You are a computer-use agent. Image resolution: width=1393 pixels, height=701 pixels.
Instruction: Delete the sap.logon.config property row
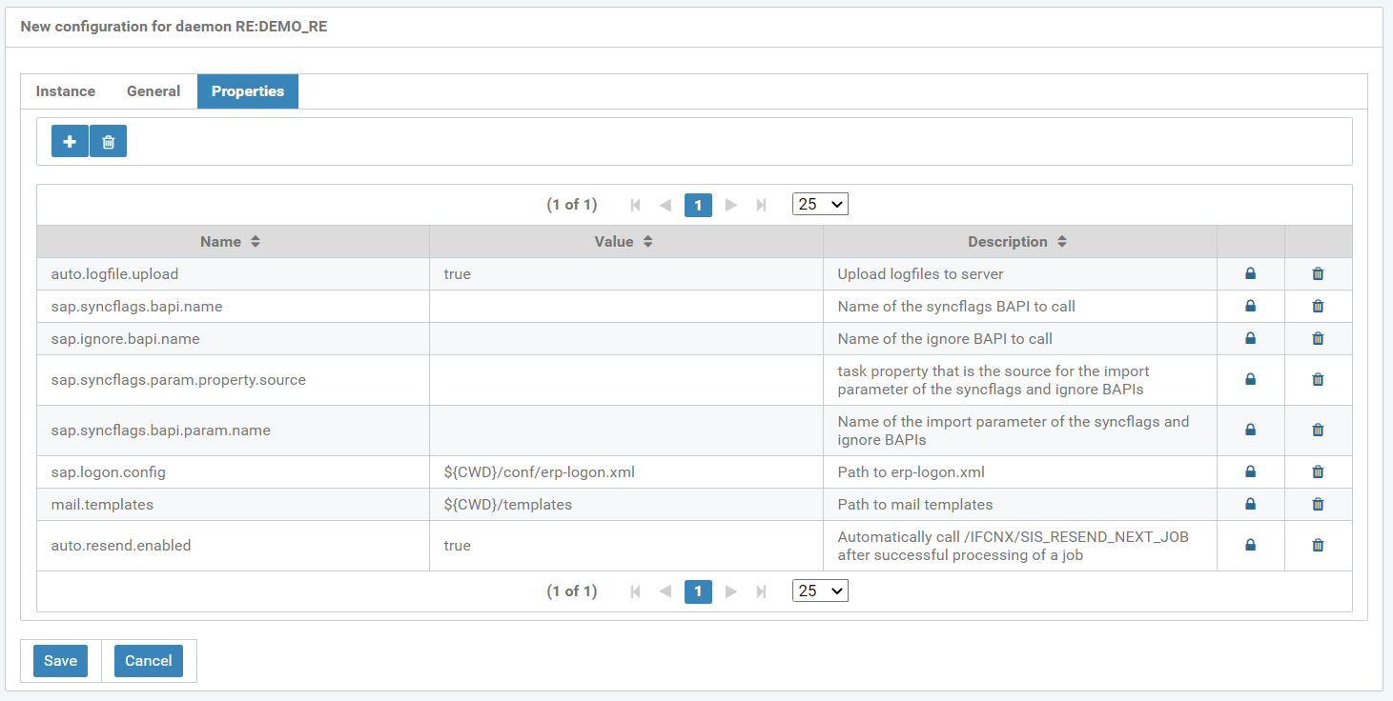point(1318,472)
